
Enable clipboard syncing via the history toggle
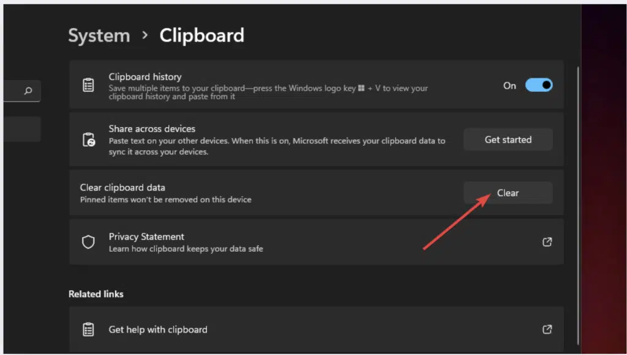[x=538, y=85]
